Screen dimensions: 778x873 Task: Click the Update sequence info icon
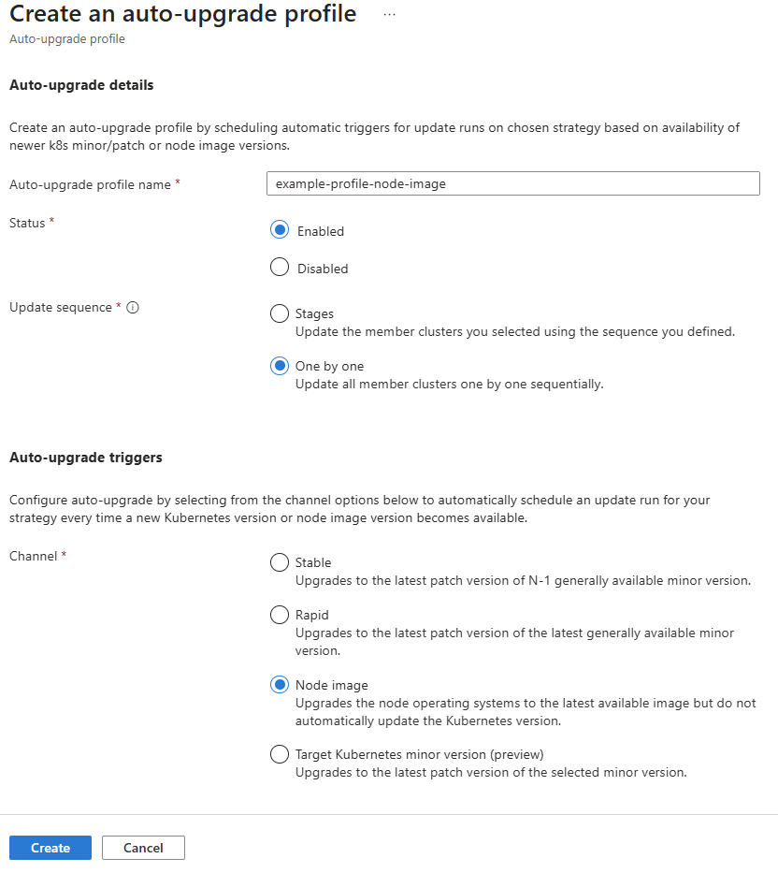coord(133,308)
